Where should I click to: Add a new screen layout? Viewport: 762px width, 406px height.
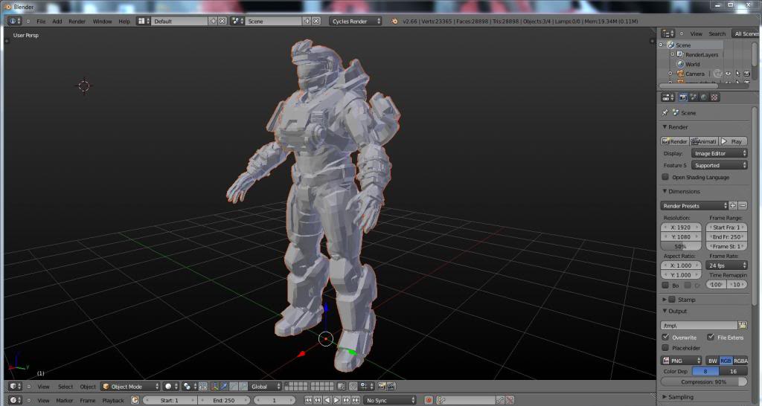213,22
